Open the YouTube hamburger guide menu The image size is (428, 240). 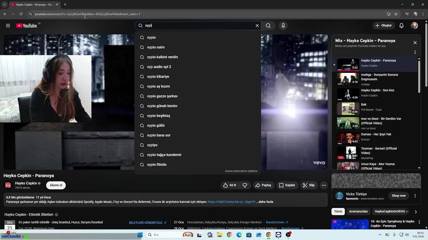pyautogui.click(x=8, y=26)
